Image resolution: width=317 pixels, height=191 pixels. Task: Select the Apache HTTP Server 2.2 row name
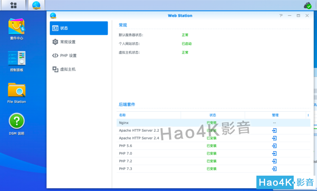pos(139,130)
